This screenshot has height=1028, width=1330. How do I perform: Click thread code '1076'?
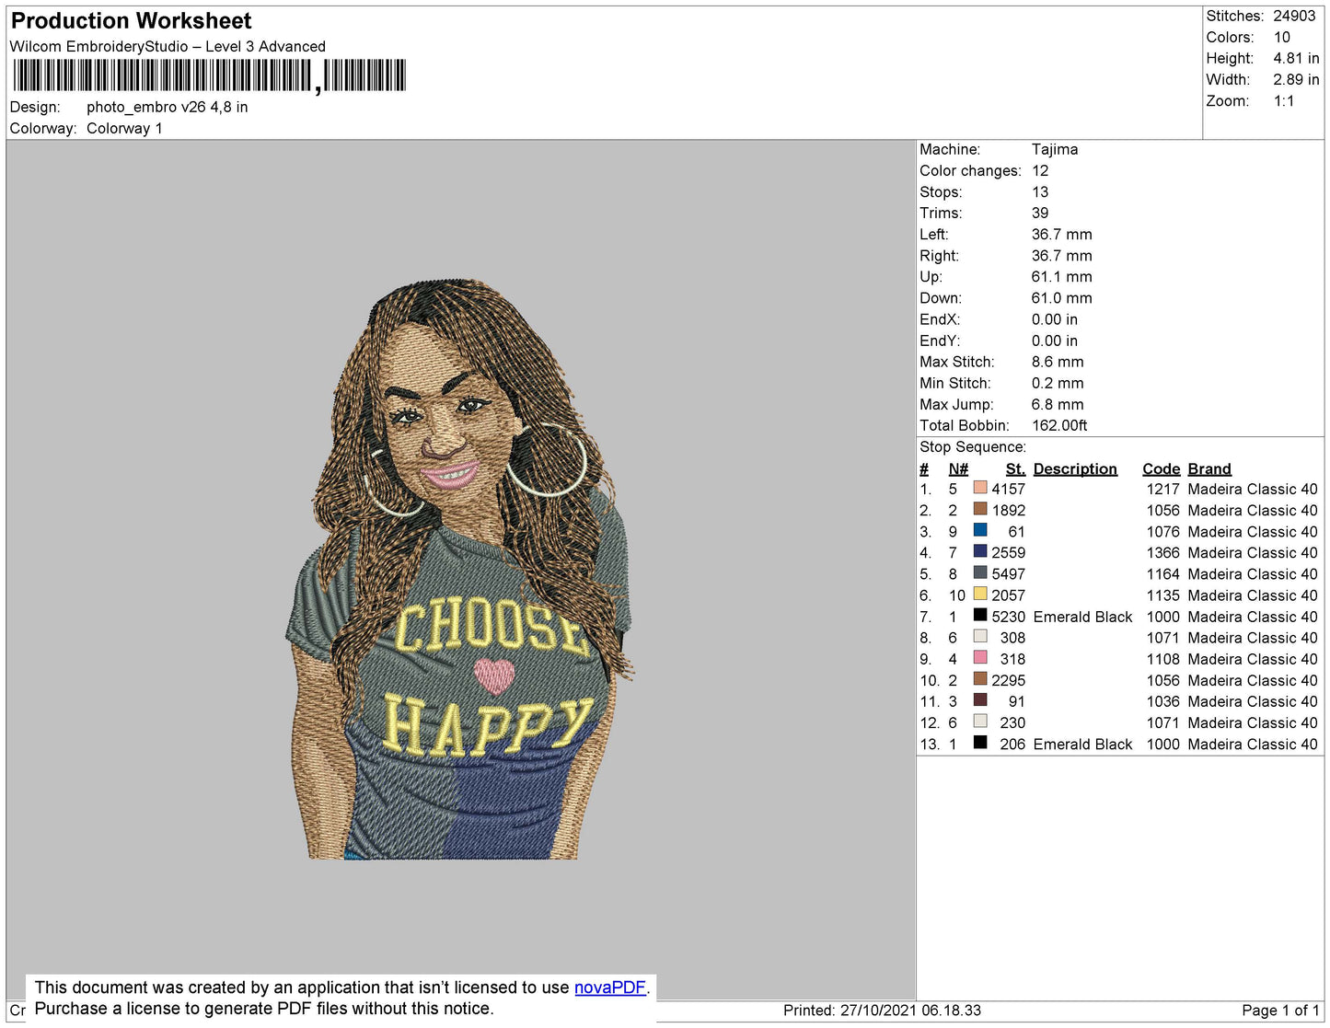click(1162, 531)
